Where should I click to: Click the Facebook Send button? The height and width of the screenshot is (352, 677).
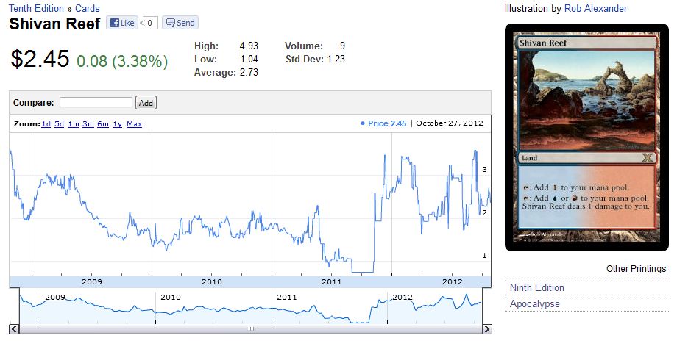(x=180, y=23)
